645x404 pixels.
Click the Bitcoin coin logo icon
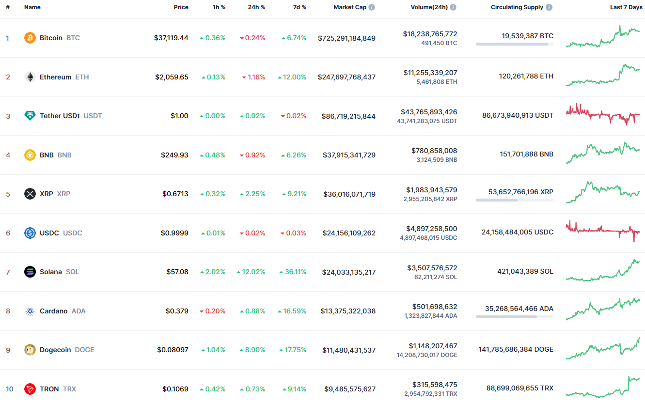30,38
